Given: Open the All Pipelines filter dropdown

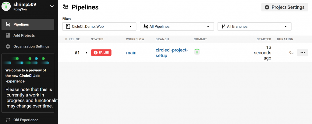Looking at the screenshot, I should coord(177,27).
